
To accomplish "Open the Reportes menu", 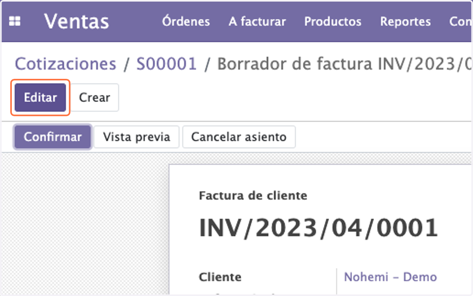I will (405, 21).
